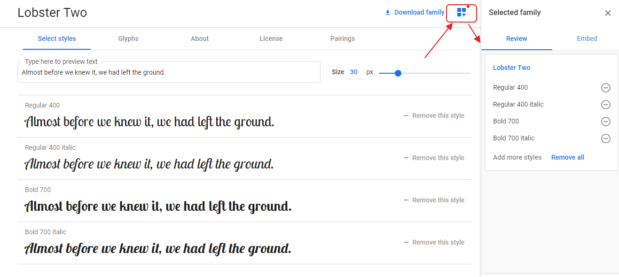Click Remove this style for Bold 700 italic
This screenshot has width=619, height=277.
coord(434,242)
